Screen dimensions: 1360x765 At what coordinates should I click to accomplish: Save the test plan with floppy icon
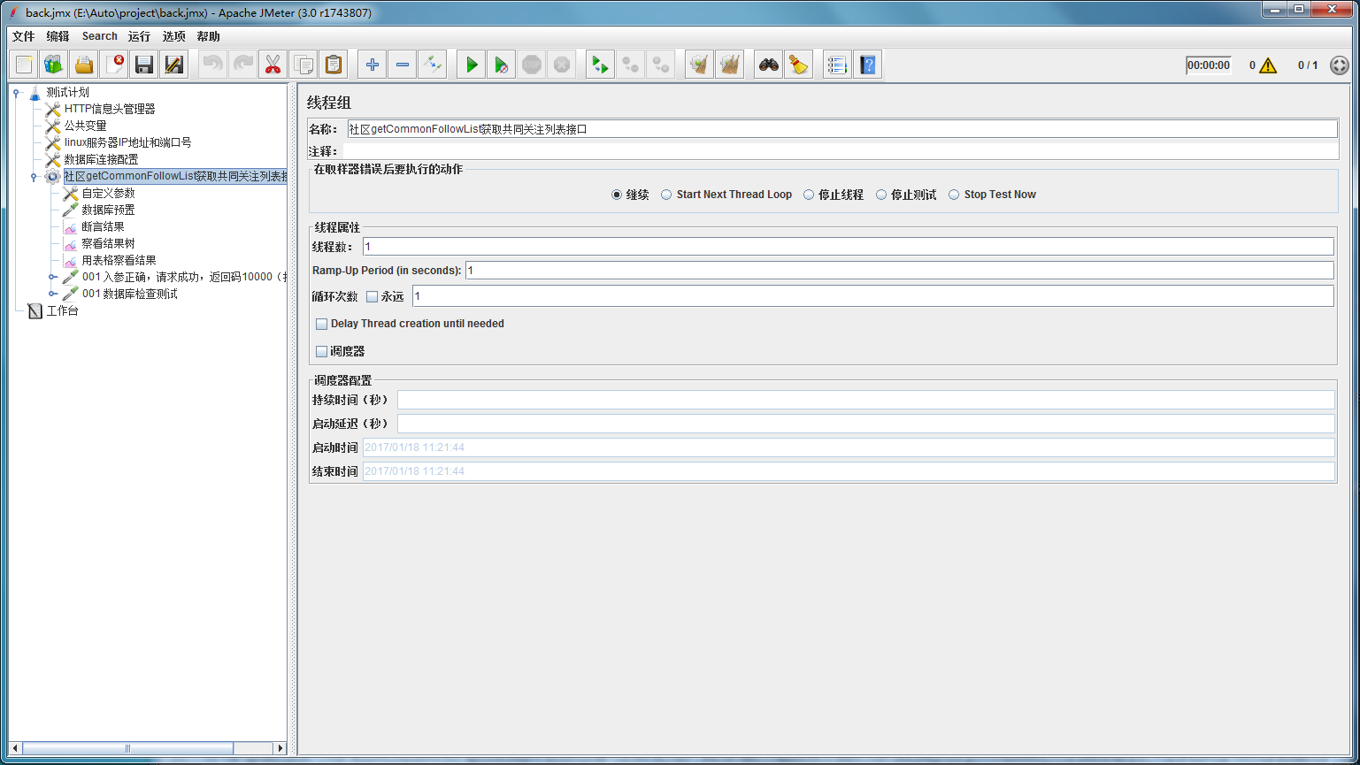144,65
